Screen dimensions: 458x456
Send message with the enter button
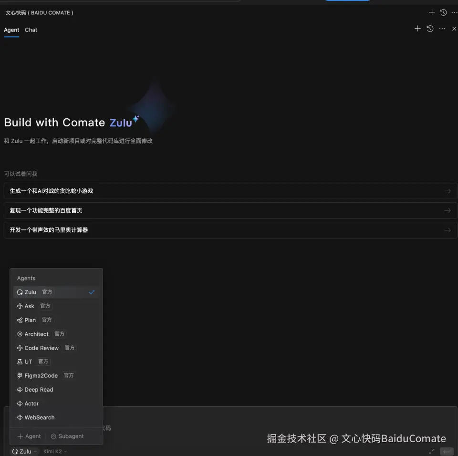pyautogui.click(x=447, y=451)
